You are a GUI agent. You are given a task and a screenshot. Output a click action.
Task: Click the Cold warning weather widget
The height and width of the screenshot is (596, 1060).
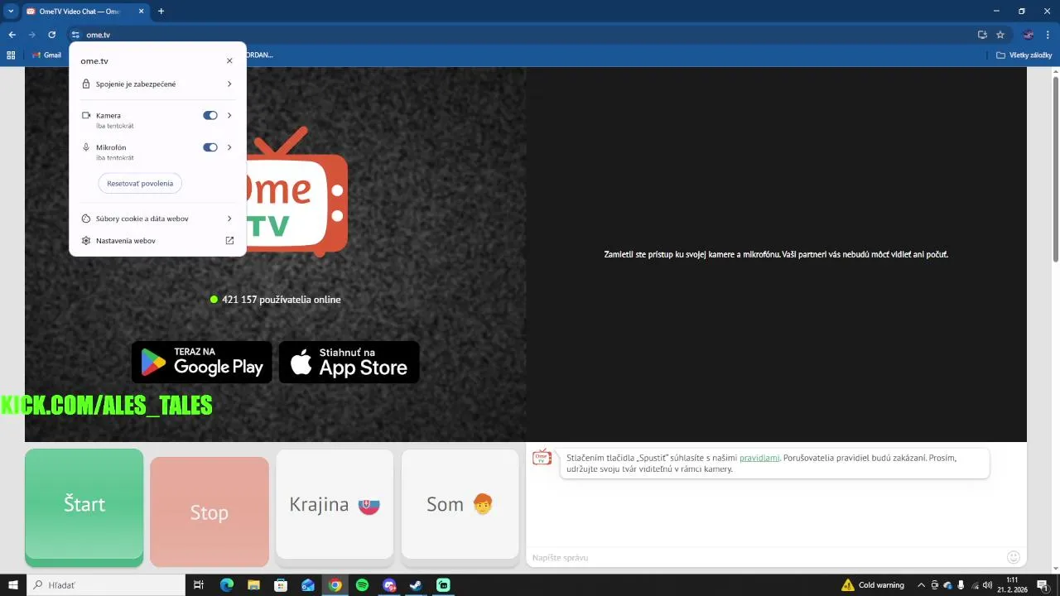873,585
